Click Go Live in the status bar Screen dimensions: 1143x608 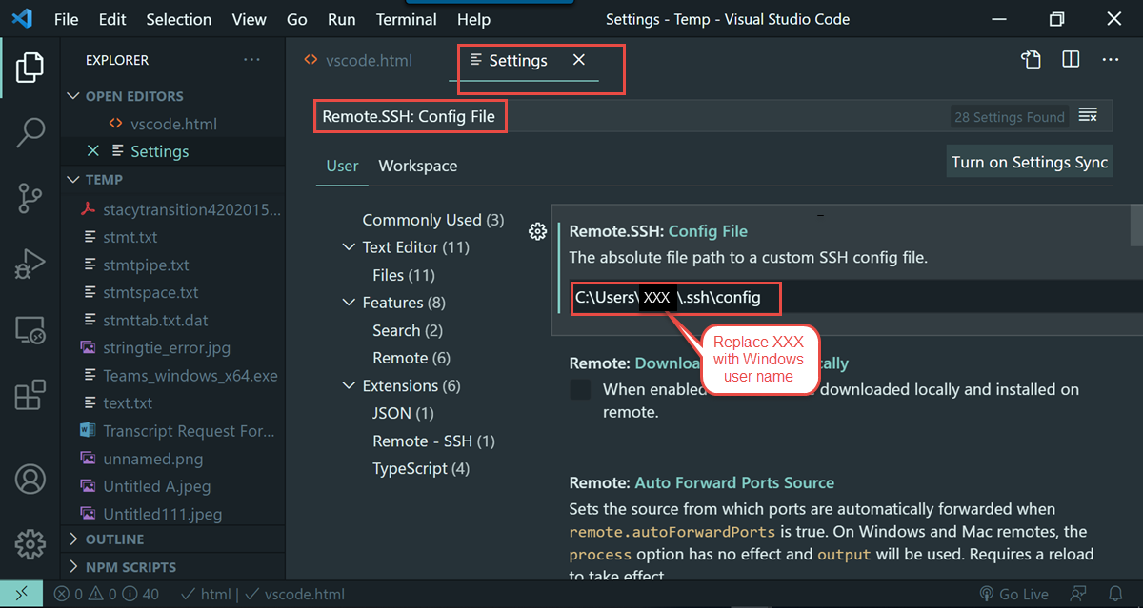(1013, 593)
